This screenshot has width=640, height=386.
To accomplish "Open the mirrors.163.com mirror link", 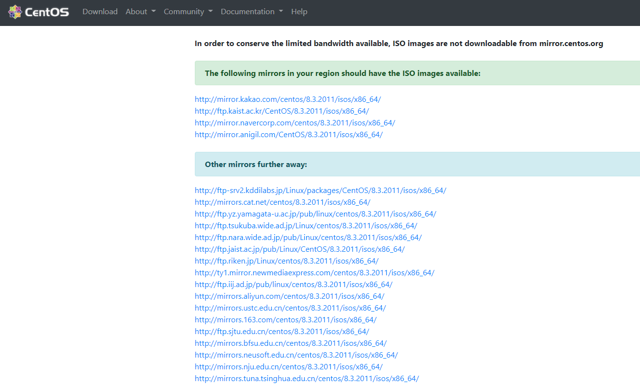I will (286, 320).
